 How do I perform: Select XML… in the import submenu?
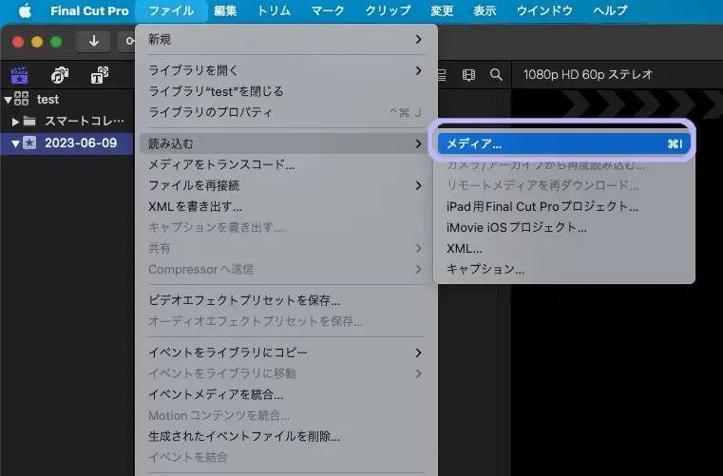coord(564,248)
